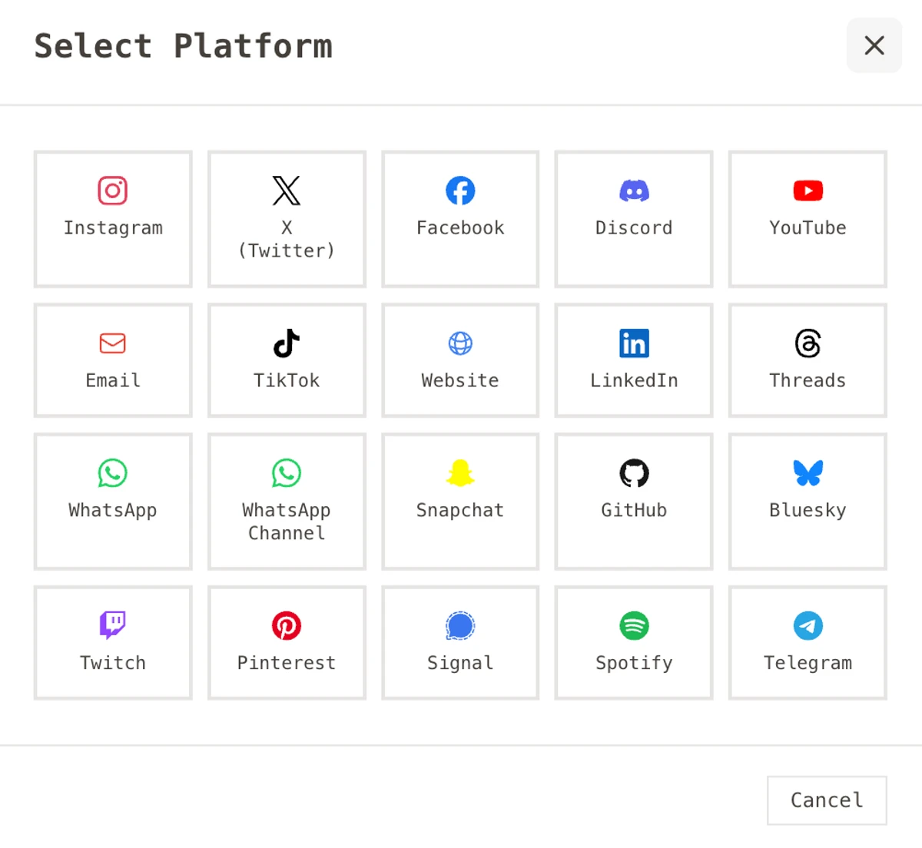Choose the X (Twitter) logo

click(x=287, y=190)
